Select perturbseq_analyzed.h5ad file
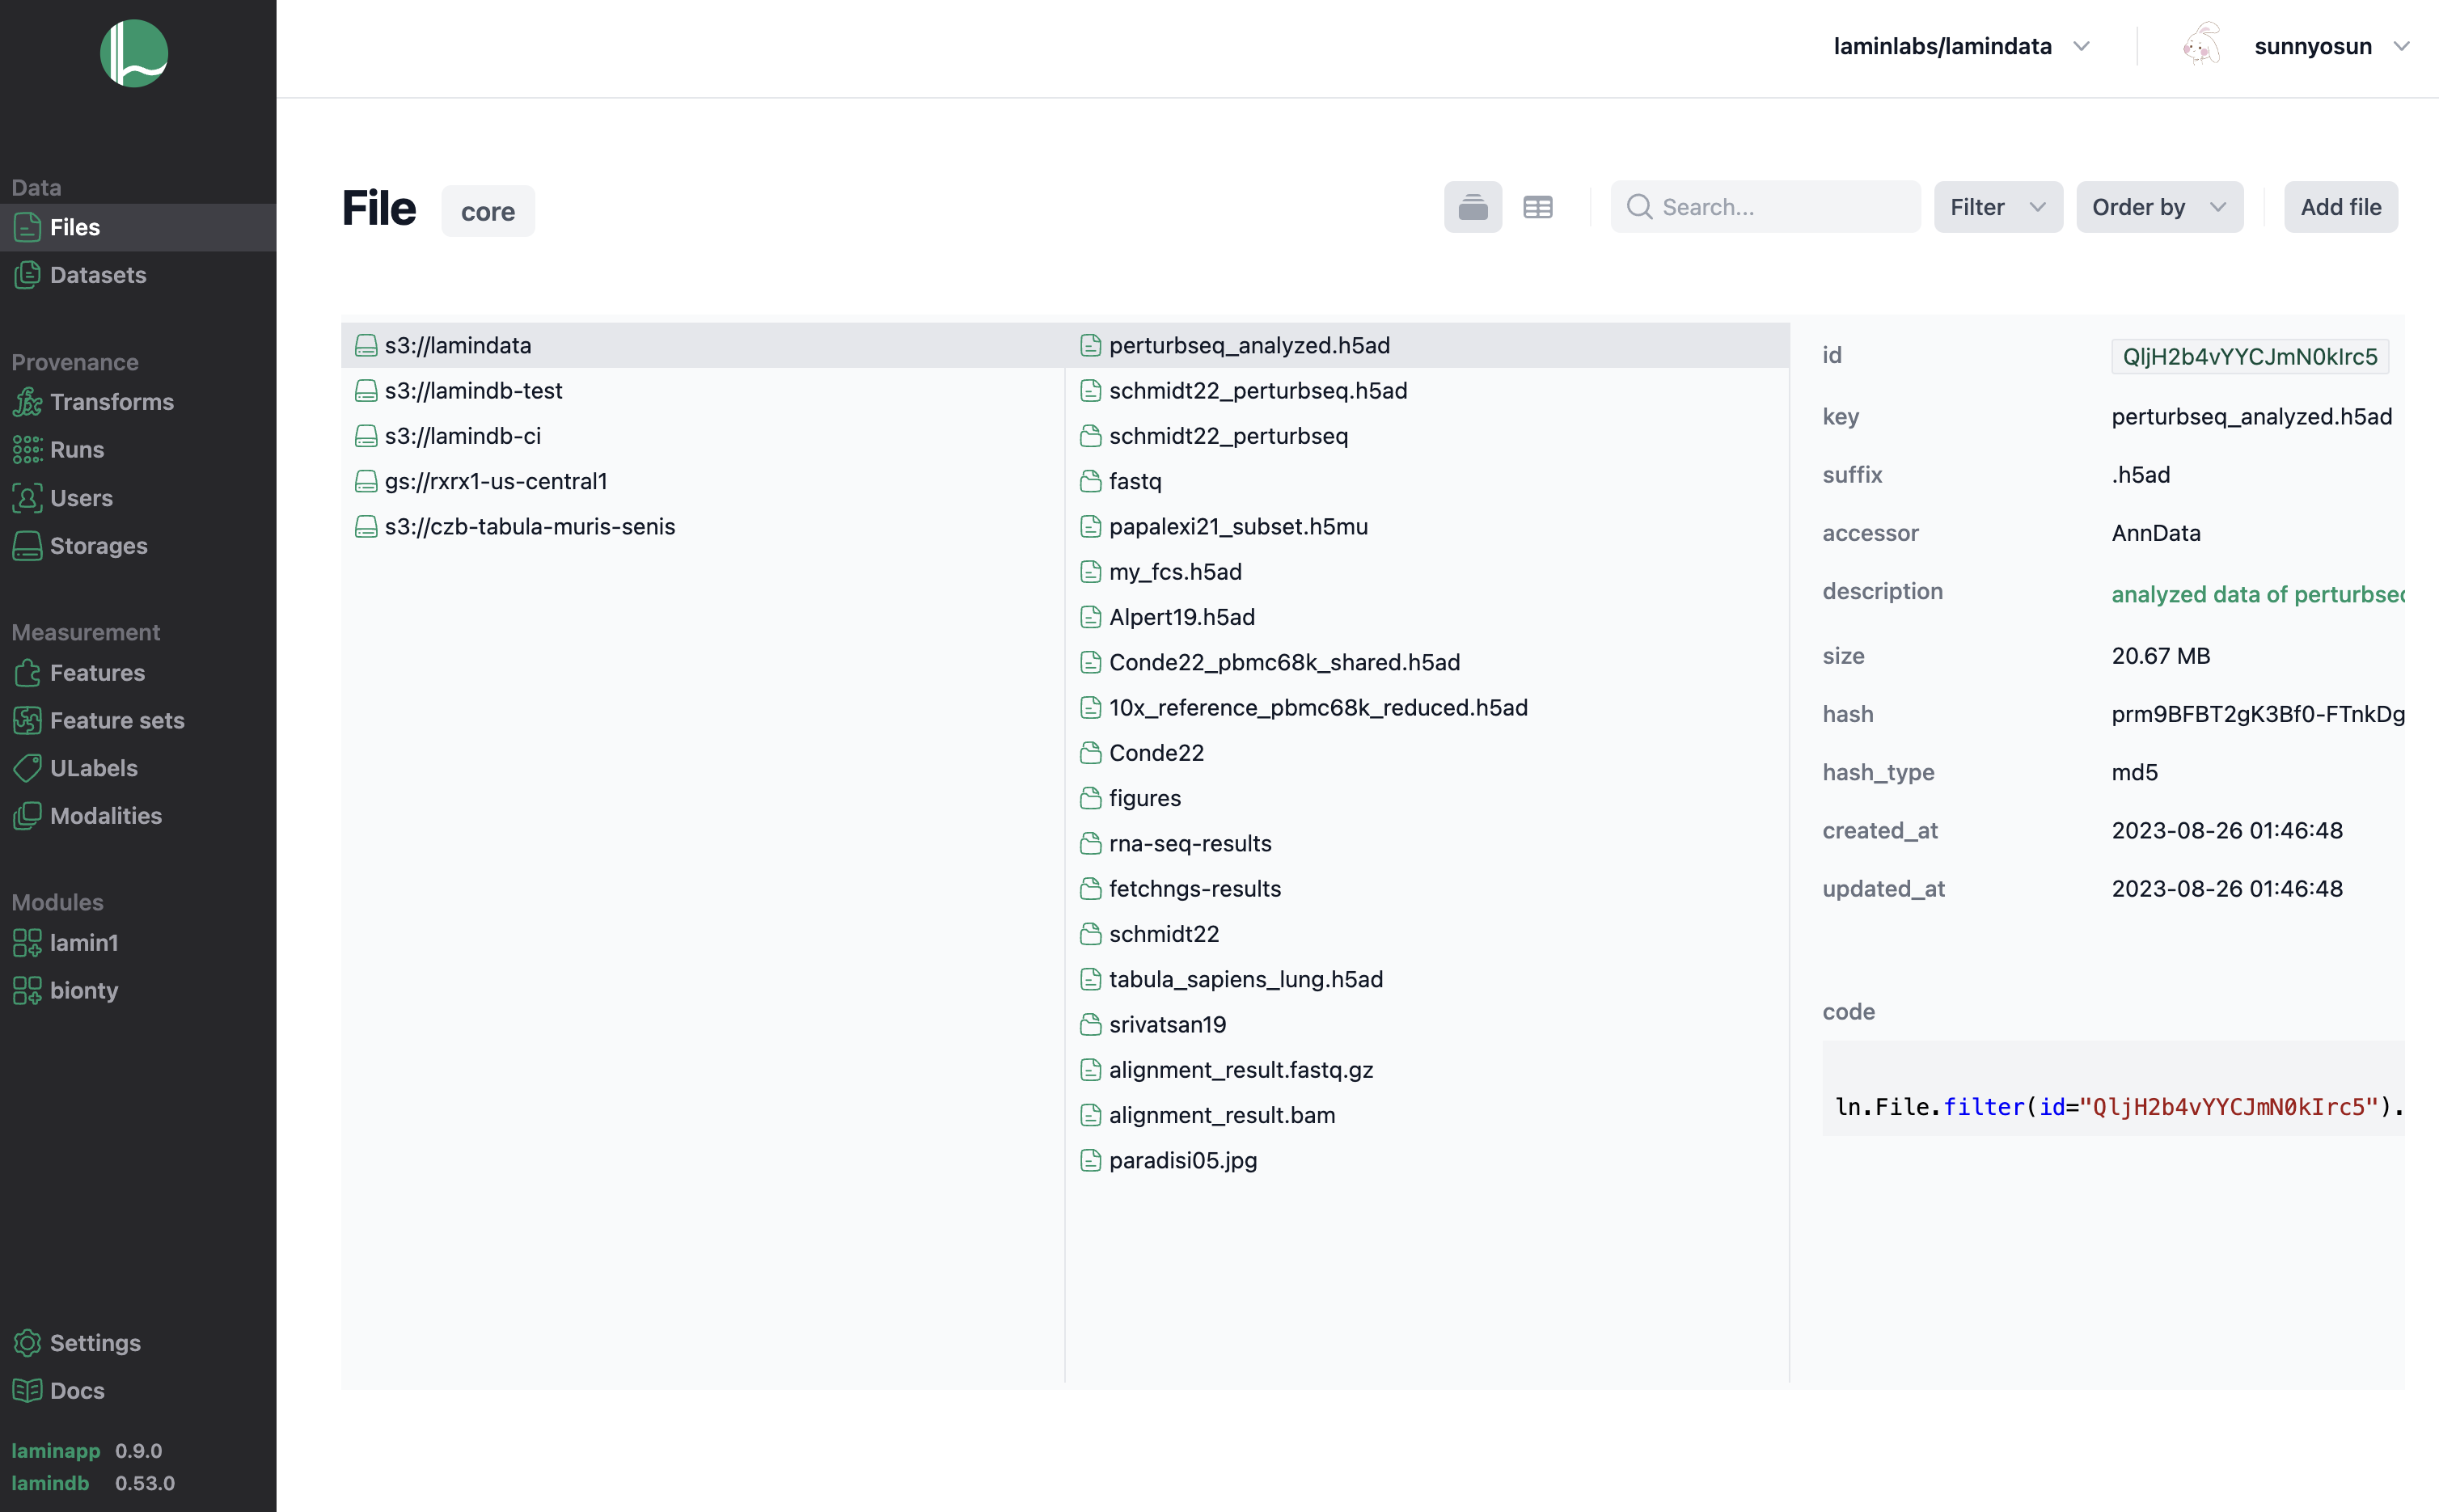 [1427, 345]
